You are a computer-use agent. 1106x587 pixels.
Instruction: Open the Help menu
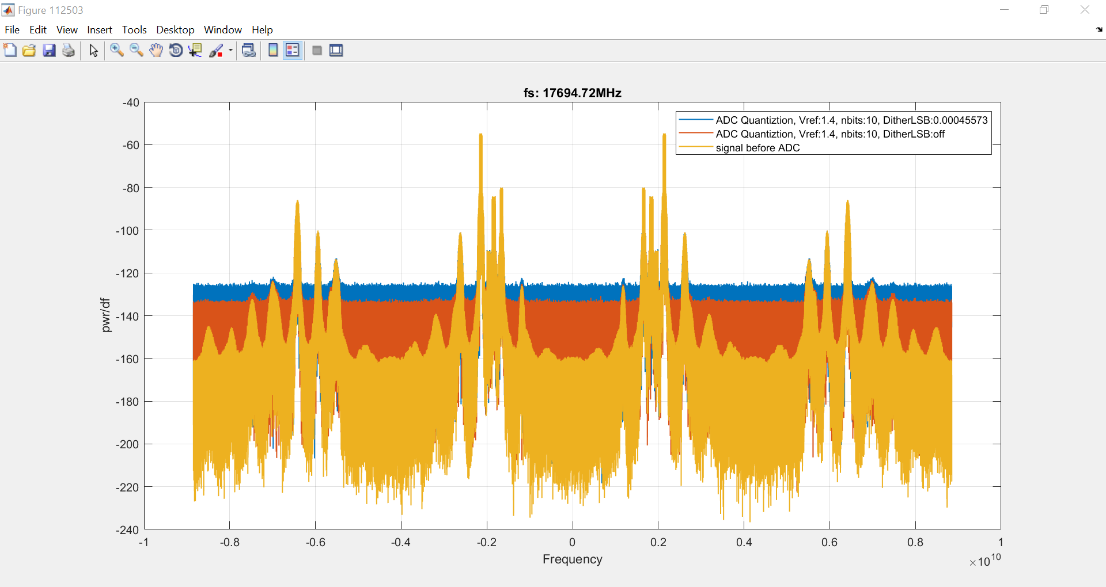coord(262,30)
